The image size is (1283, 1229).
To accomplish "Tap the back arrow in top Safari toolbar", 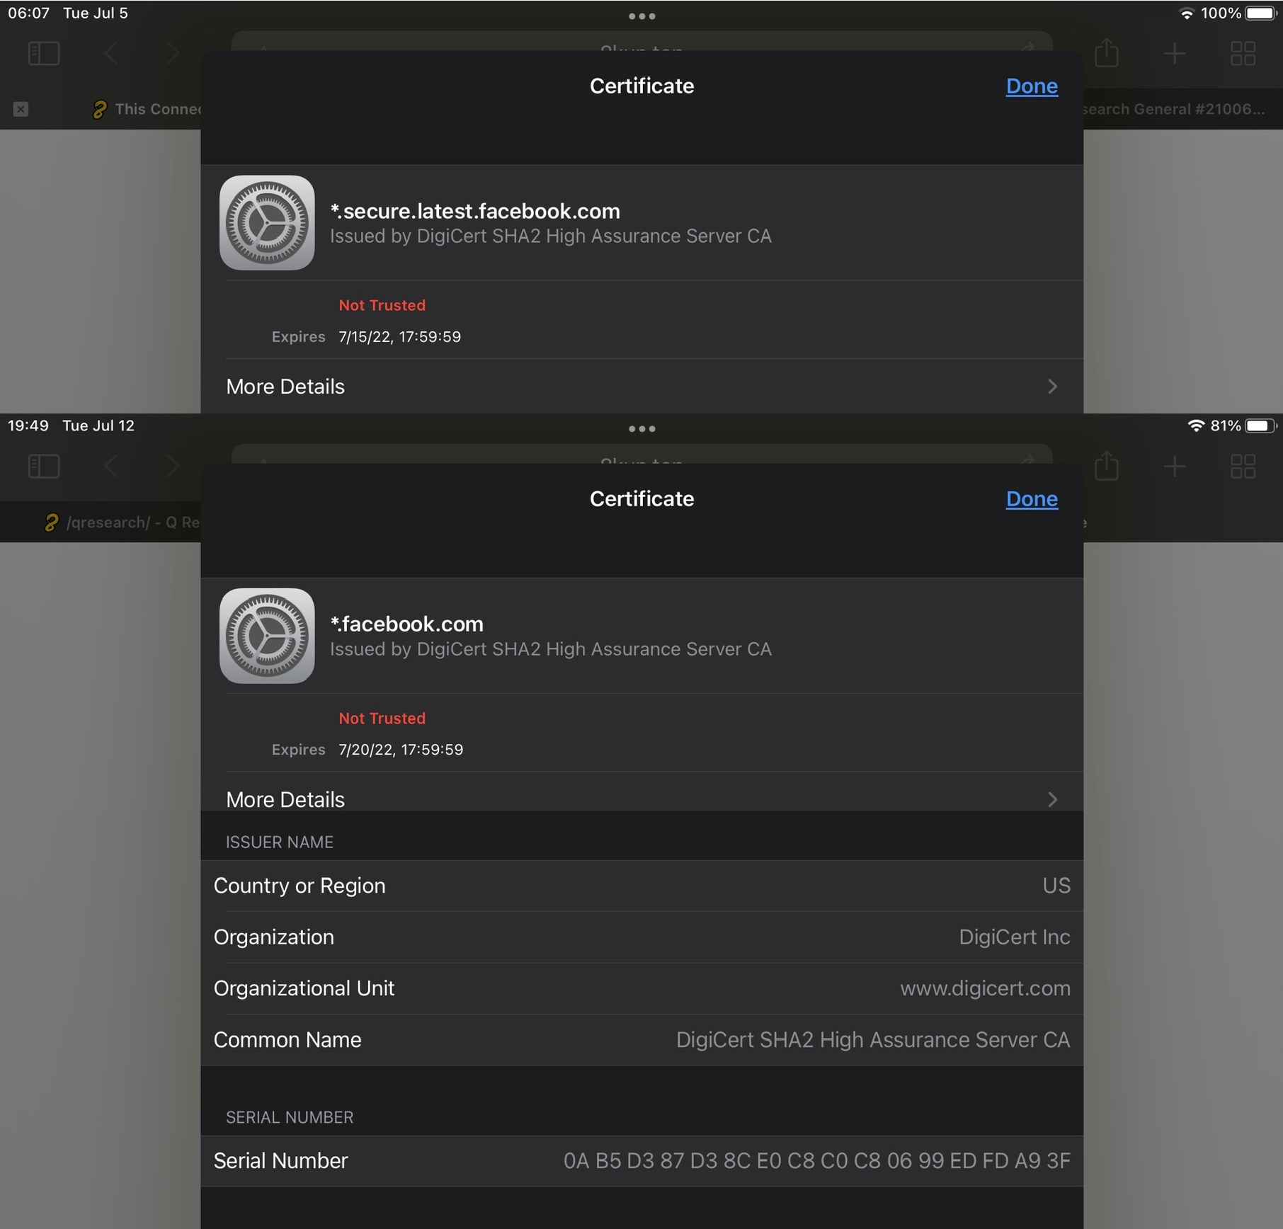I will point(111,54).
